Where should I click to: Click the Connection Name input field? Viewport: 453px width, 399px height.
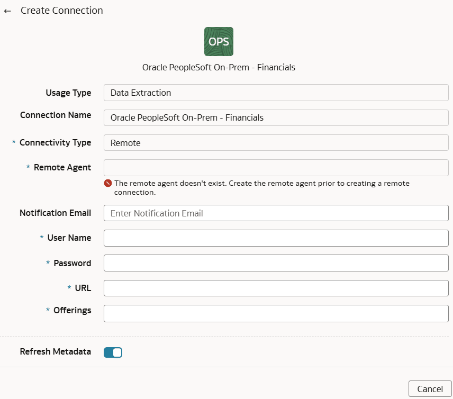[276, 117]
